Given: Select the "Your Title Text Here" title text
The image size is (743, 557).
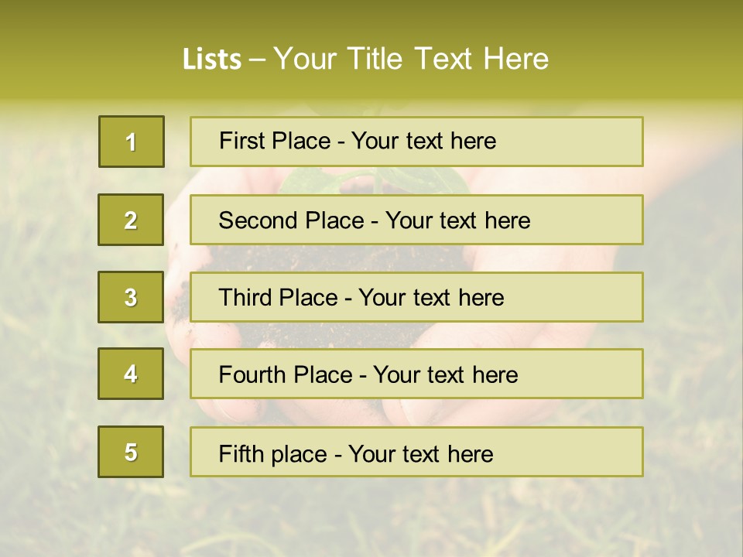Looking at the screenshot, I should pyautogui.click(x=411, y=59).
